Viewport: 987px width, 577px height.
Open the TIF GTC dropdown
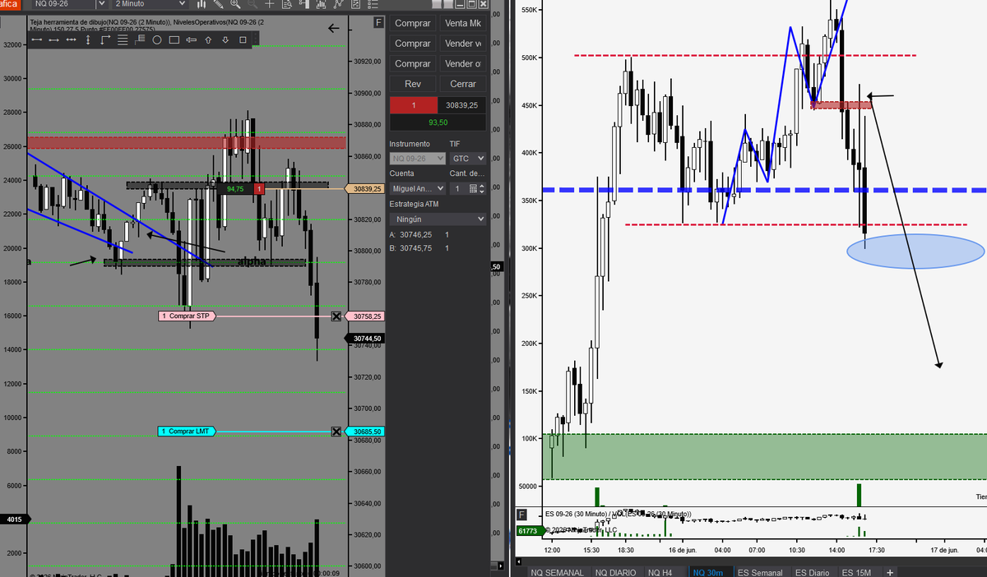pos(467,158)
